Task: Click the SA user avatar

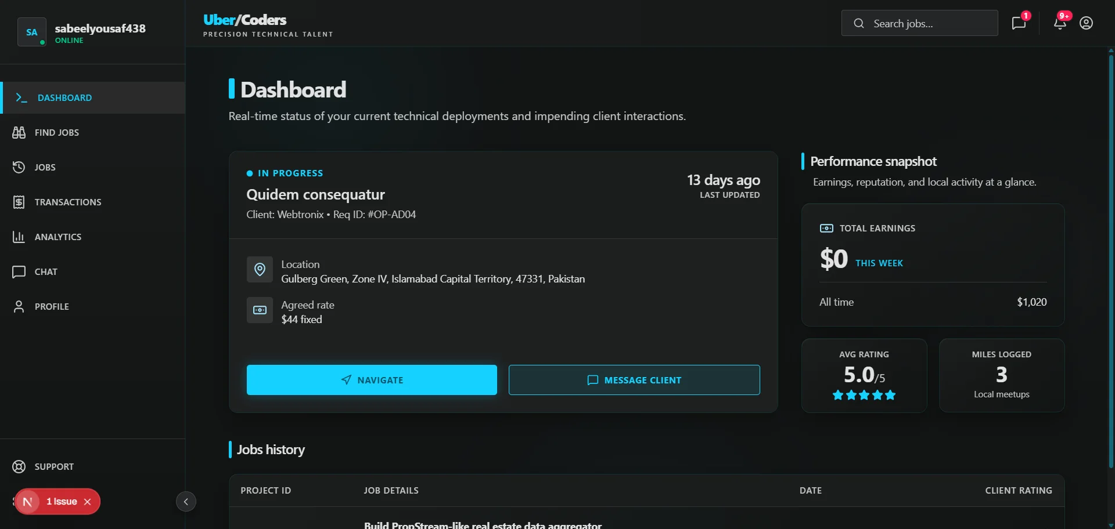Action: click(x=32, y=32)
